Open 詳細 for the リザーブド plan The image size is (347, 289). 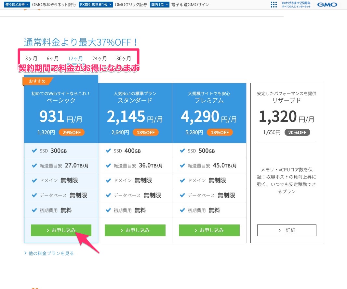[x=287, y=230]
